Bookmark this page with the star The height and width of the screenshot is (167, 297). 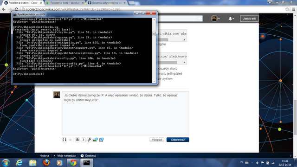click(x=287, y=9)
